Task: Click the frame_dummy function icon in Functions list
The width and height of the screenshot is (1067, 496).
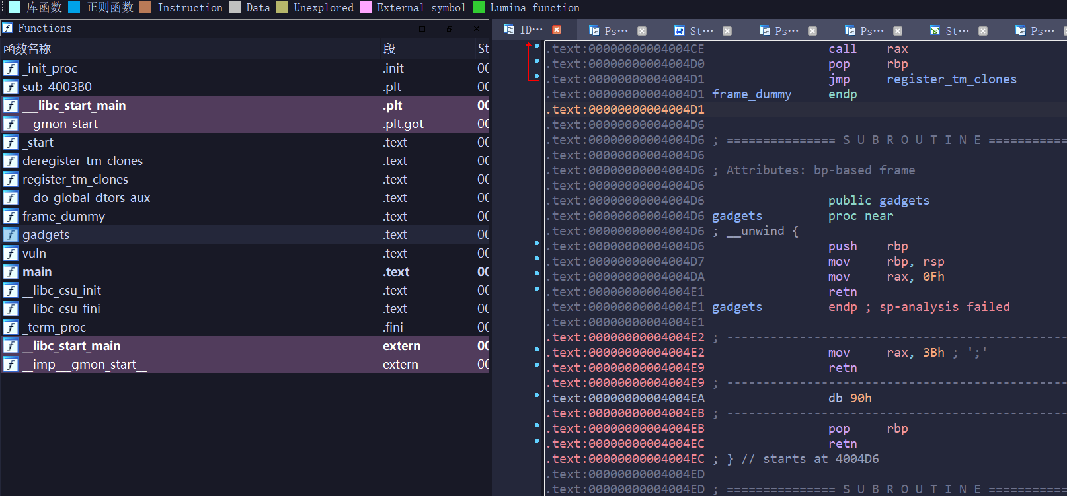Action: (11, 216)
